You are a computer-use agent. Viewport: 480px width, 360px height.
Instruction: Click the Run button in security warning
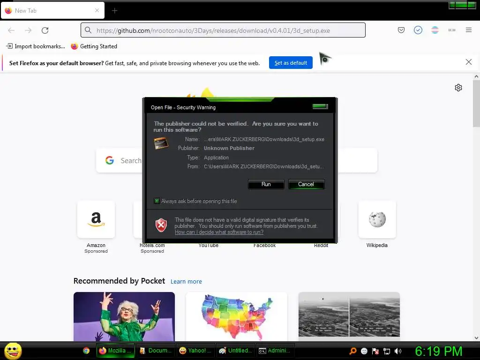click(x=266, y=184)
